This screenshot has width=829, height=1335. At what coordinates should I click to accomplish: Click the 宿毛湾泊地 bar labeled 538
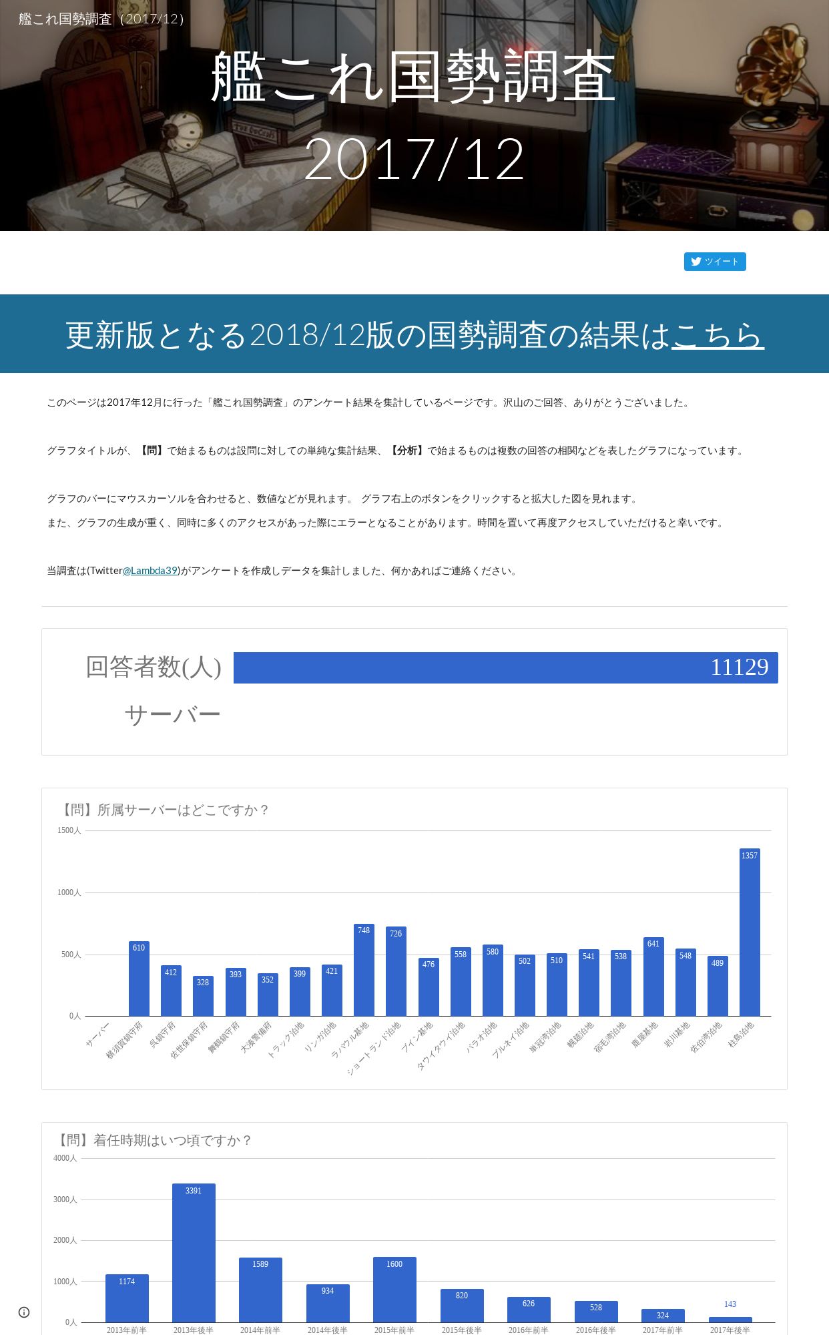621,983
